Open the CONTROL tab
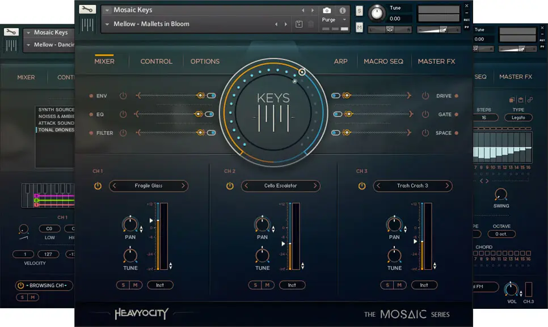This screenshot has height=327, width=548. (x=156, y=61)
